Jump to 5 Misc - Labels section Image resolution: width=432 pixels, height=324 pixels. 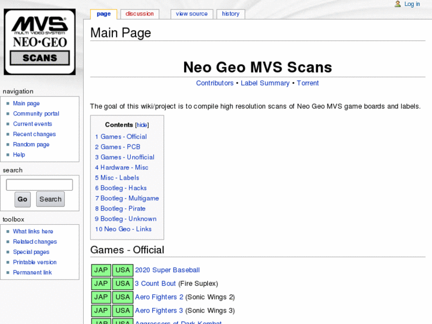coord(117,178)
